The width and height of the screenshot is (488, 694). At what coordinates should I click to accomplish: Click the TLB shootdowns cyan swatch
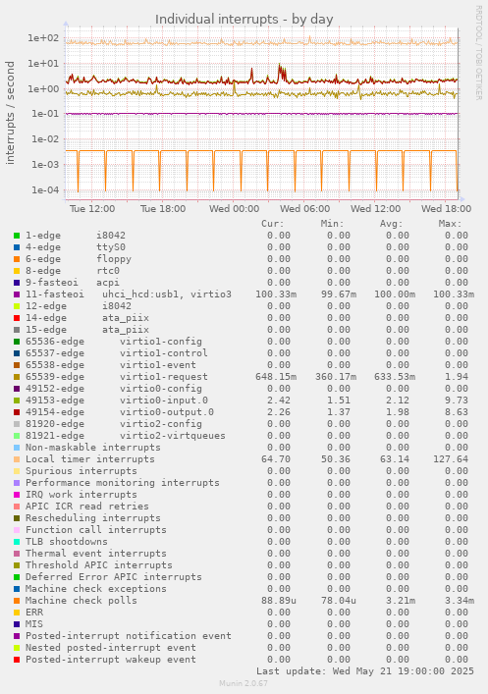point(17,542)
